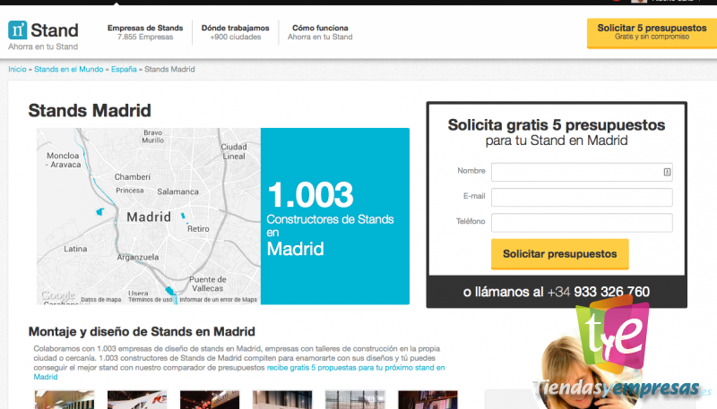717x409 pixels.
Task: Open the Dónde trabajamos menu item
Action: coord(235,32)
